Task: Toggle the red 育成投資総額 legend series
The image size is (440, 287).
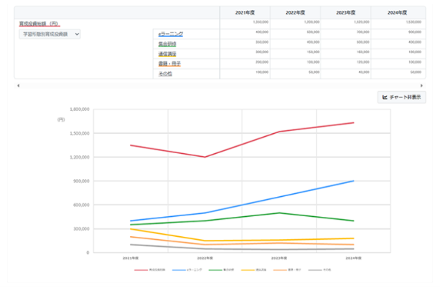Action: [150, 269]
